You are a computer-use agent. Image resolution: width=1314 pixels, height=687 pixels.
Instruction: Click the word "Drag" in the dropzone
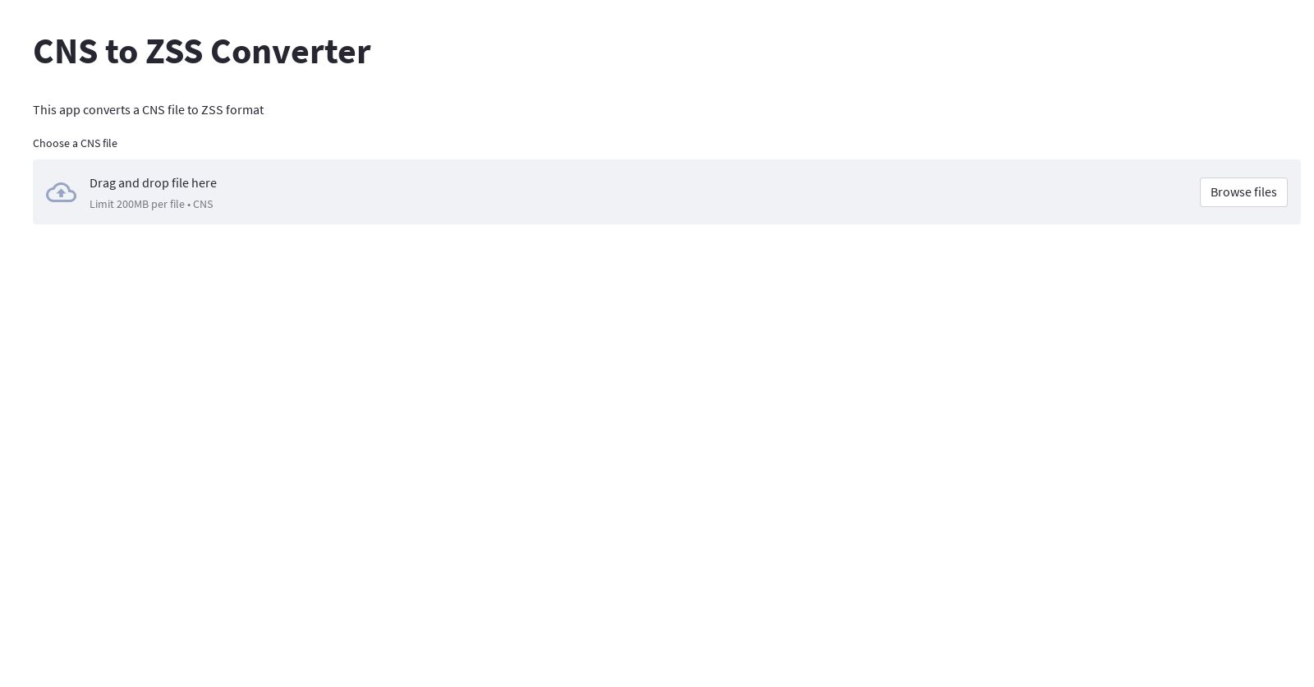click(102, 183)
